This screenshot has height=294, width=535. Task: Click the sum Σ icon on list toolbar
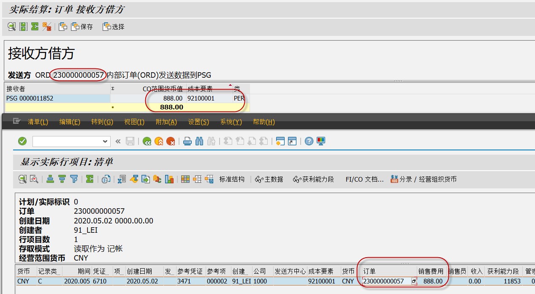tap(90, 179)
